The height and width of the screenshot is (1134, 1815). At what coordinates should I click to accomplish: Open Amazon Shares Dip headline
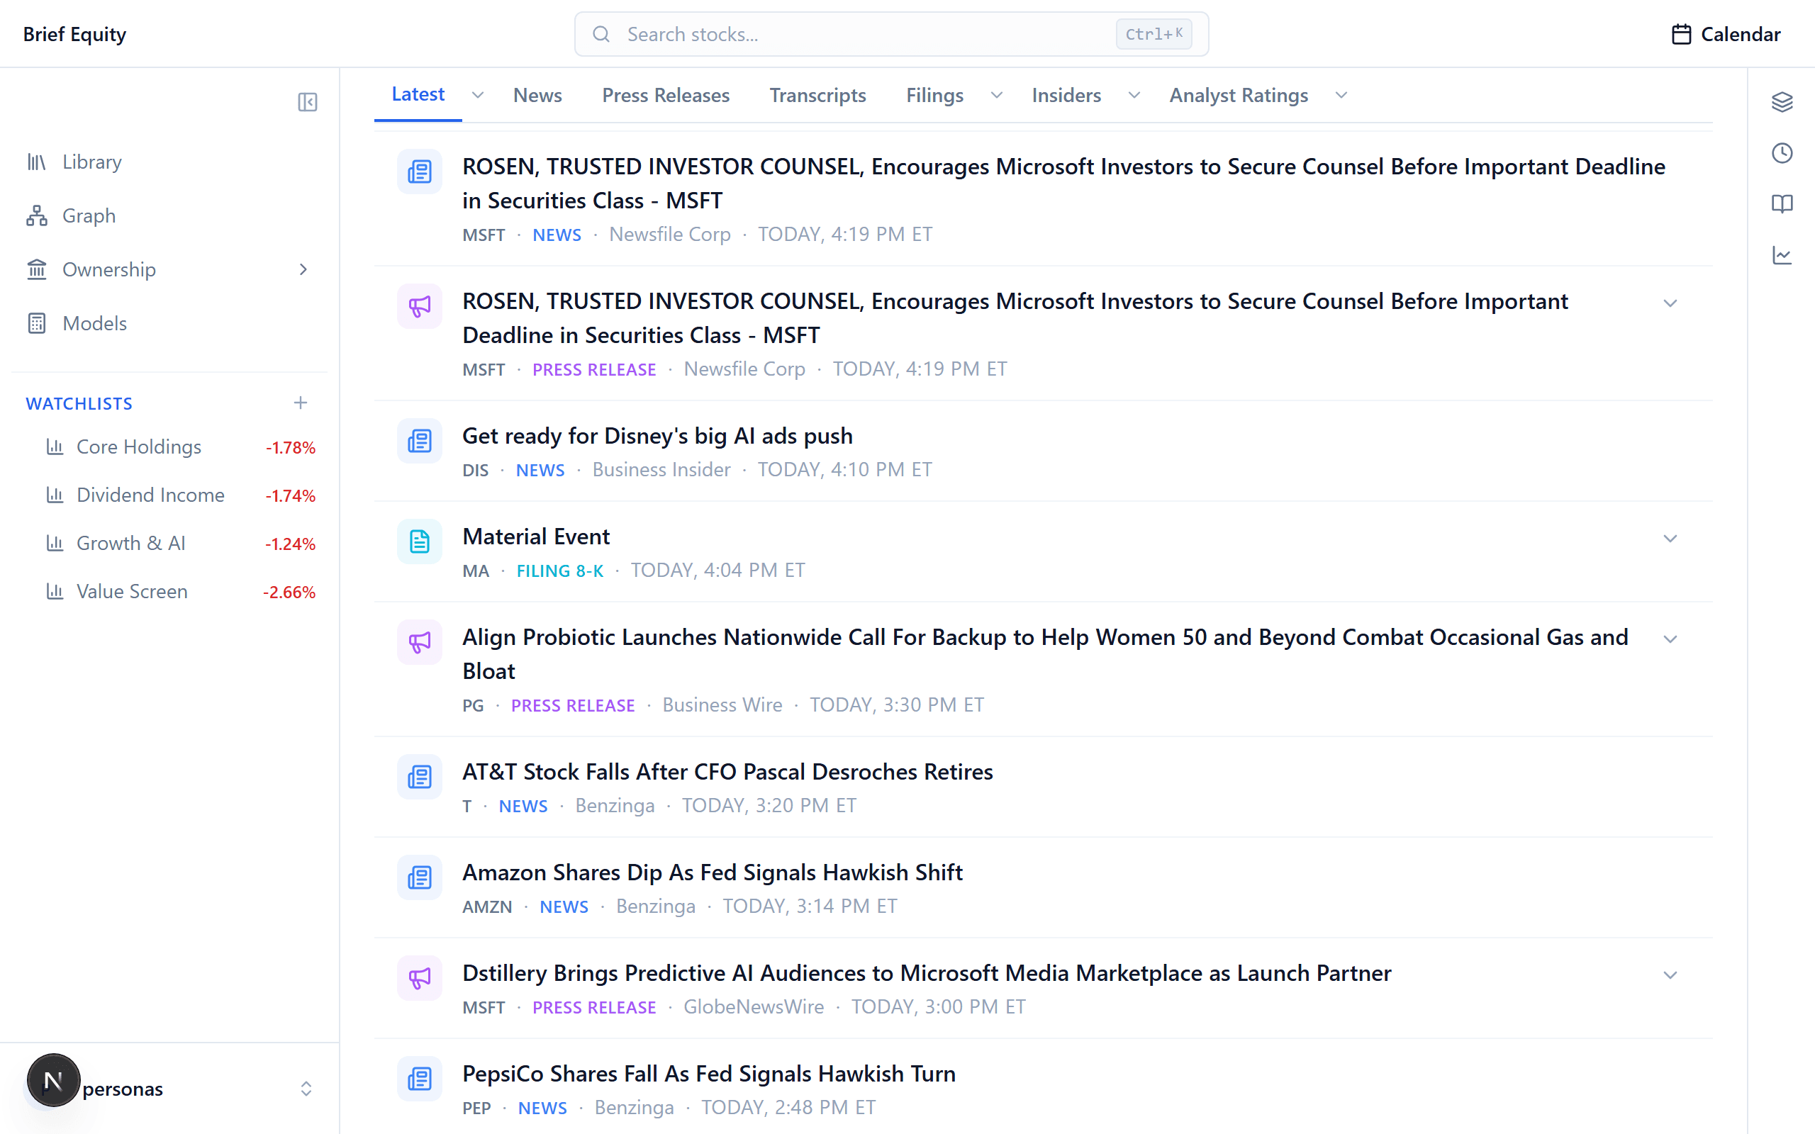[712, 872]
